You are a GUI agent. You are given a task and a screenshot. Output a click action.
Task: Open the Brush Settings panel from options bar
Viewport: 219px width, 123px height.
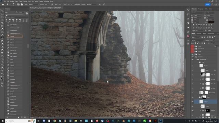point(18,4)
